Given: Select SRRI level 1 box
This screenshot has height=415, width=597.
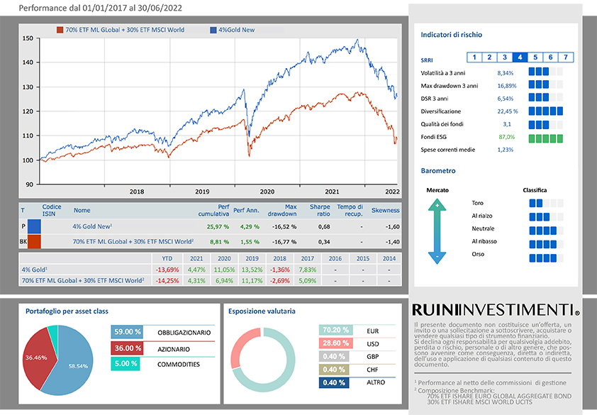Looking at the screenshot, I should [474, 57].
